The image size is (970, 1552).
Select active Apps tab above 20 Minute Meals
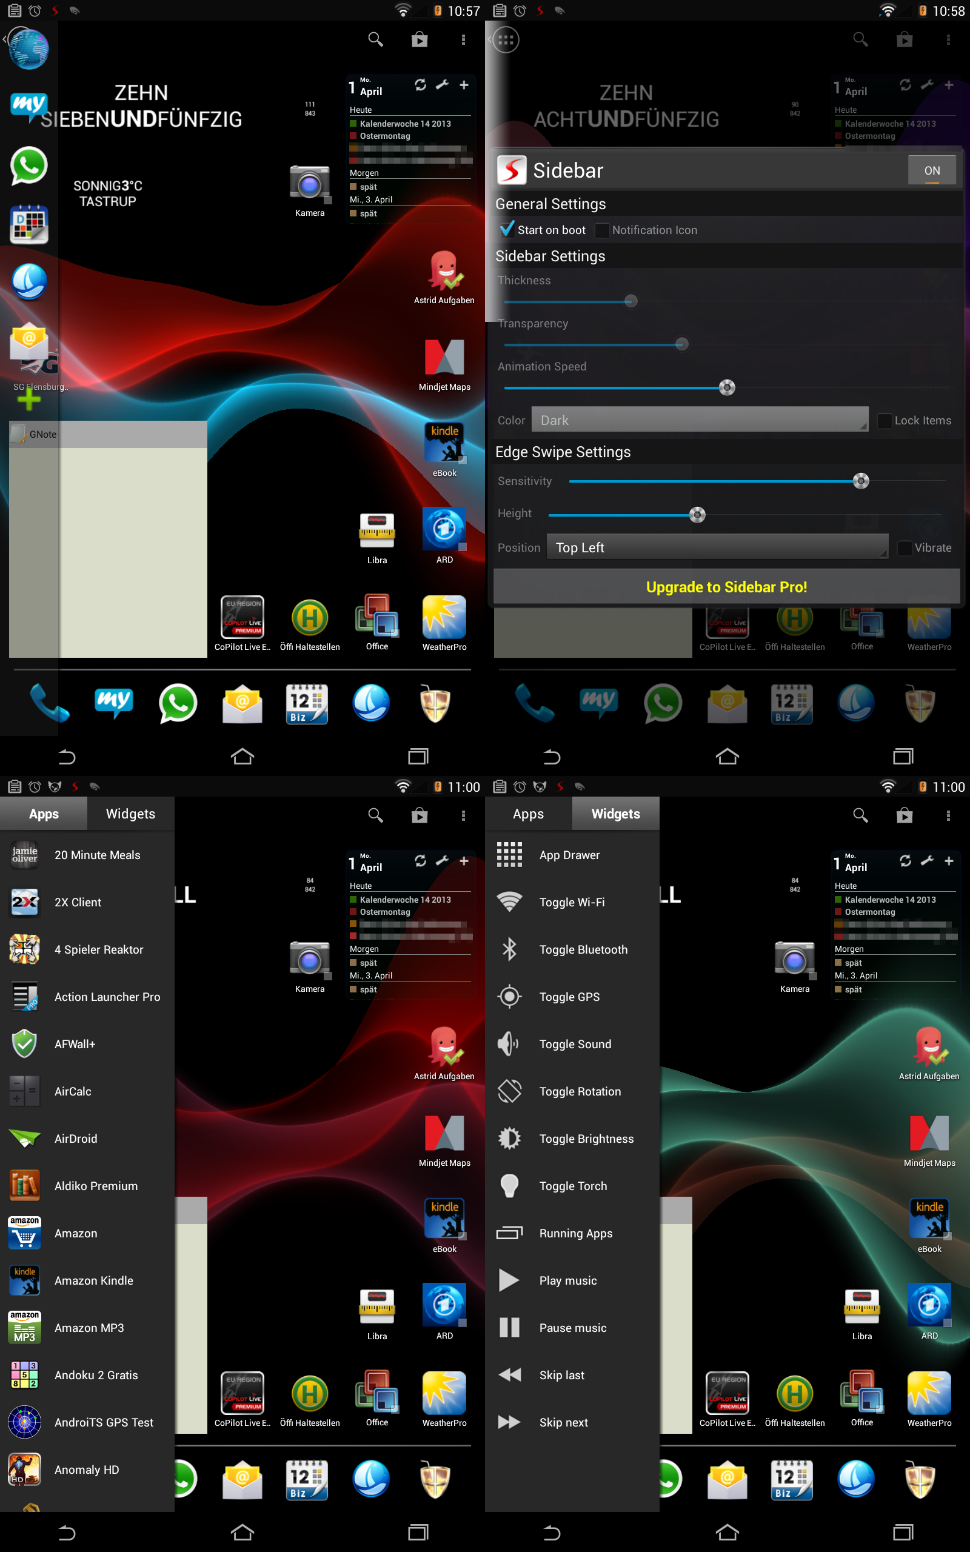pyautogui.click(x=44, y=813)
